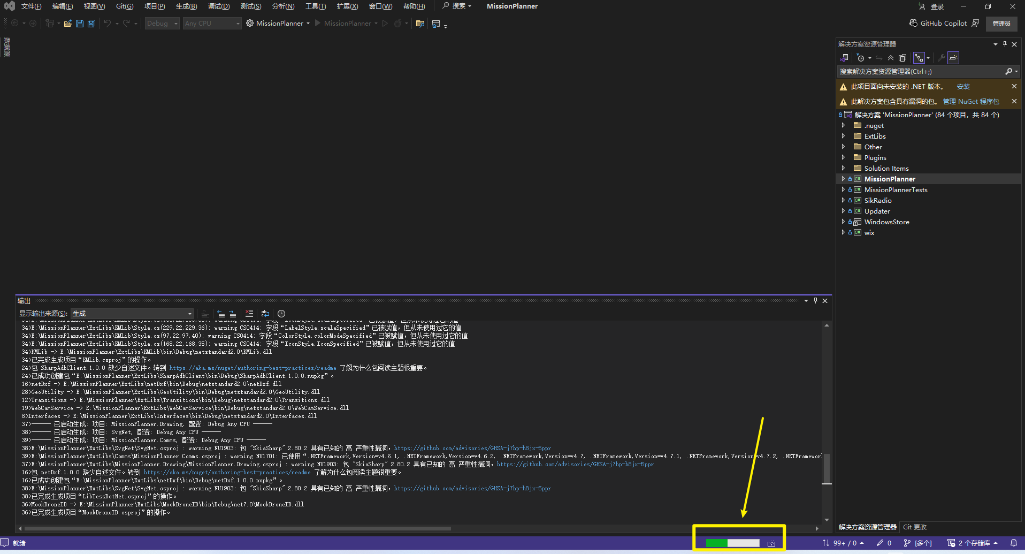The width and height of the screenshot is (1025, 554).
Task: Switch to the Git 更改 tab
Action: (915, 527)
